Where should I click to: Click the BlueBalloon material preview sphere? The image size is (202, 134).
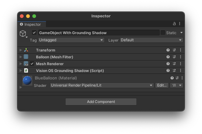[27, 81]
